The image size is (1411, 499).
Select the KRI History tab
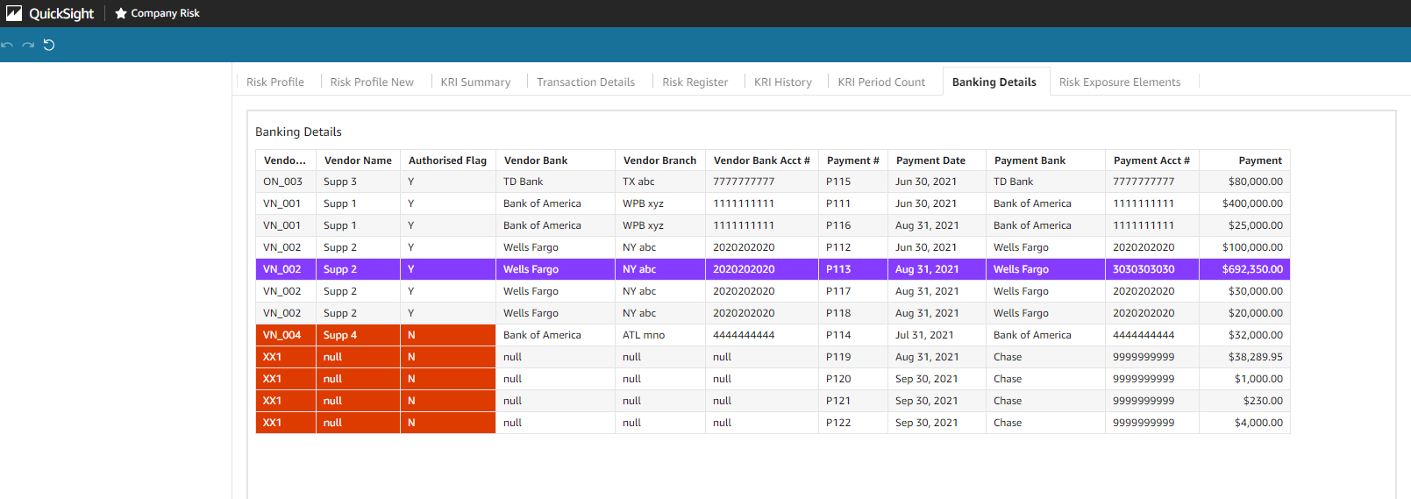[x=782, y=82]
